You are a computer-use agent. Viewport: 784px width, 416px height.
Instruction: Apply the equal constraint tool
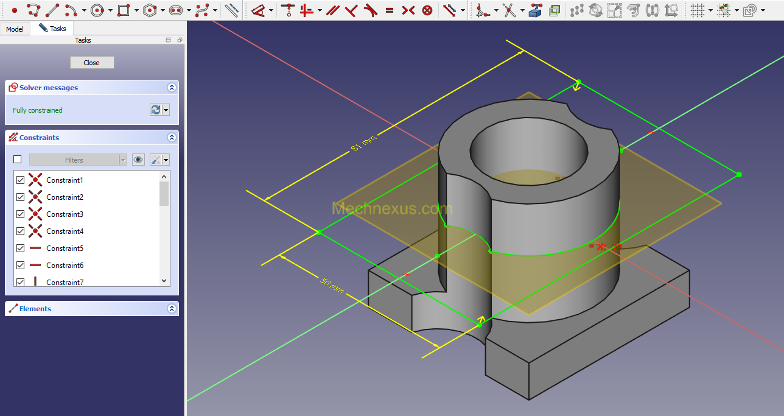click(390, 10)
